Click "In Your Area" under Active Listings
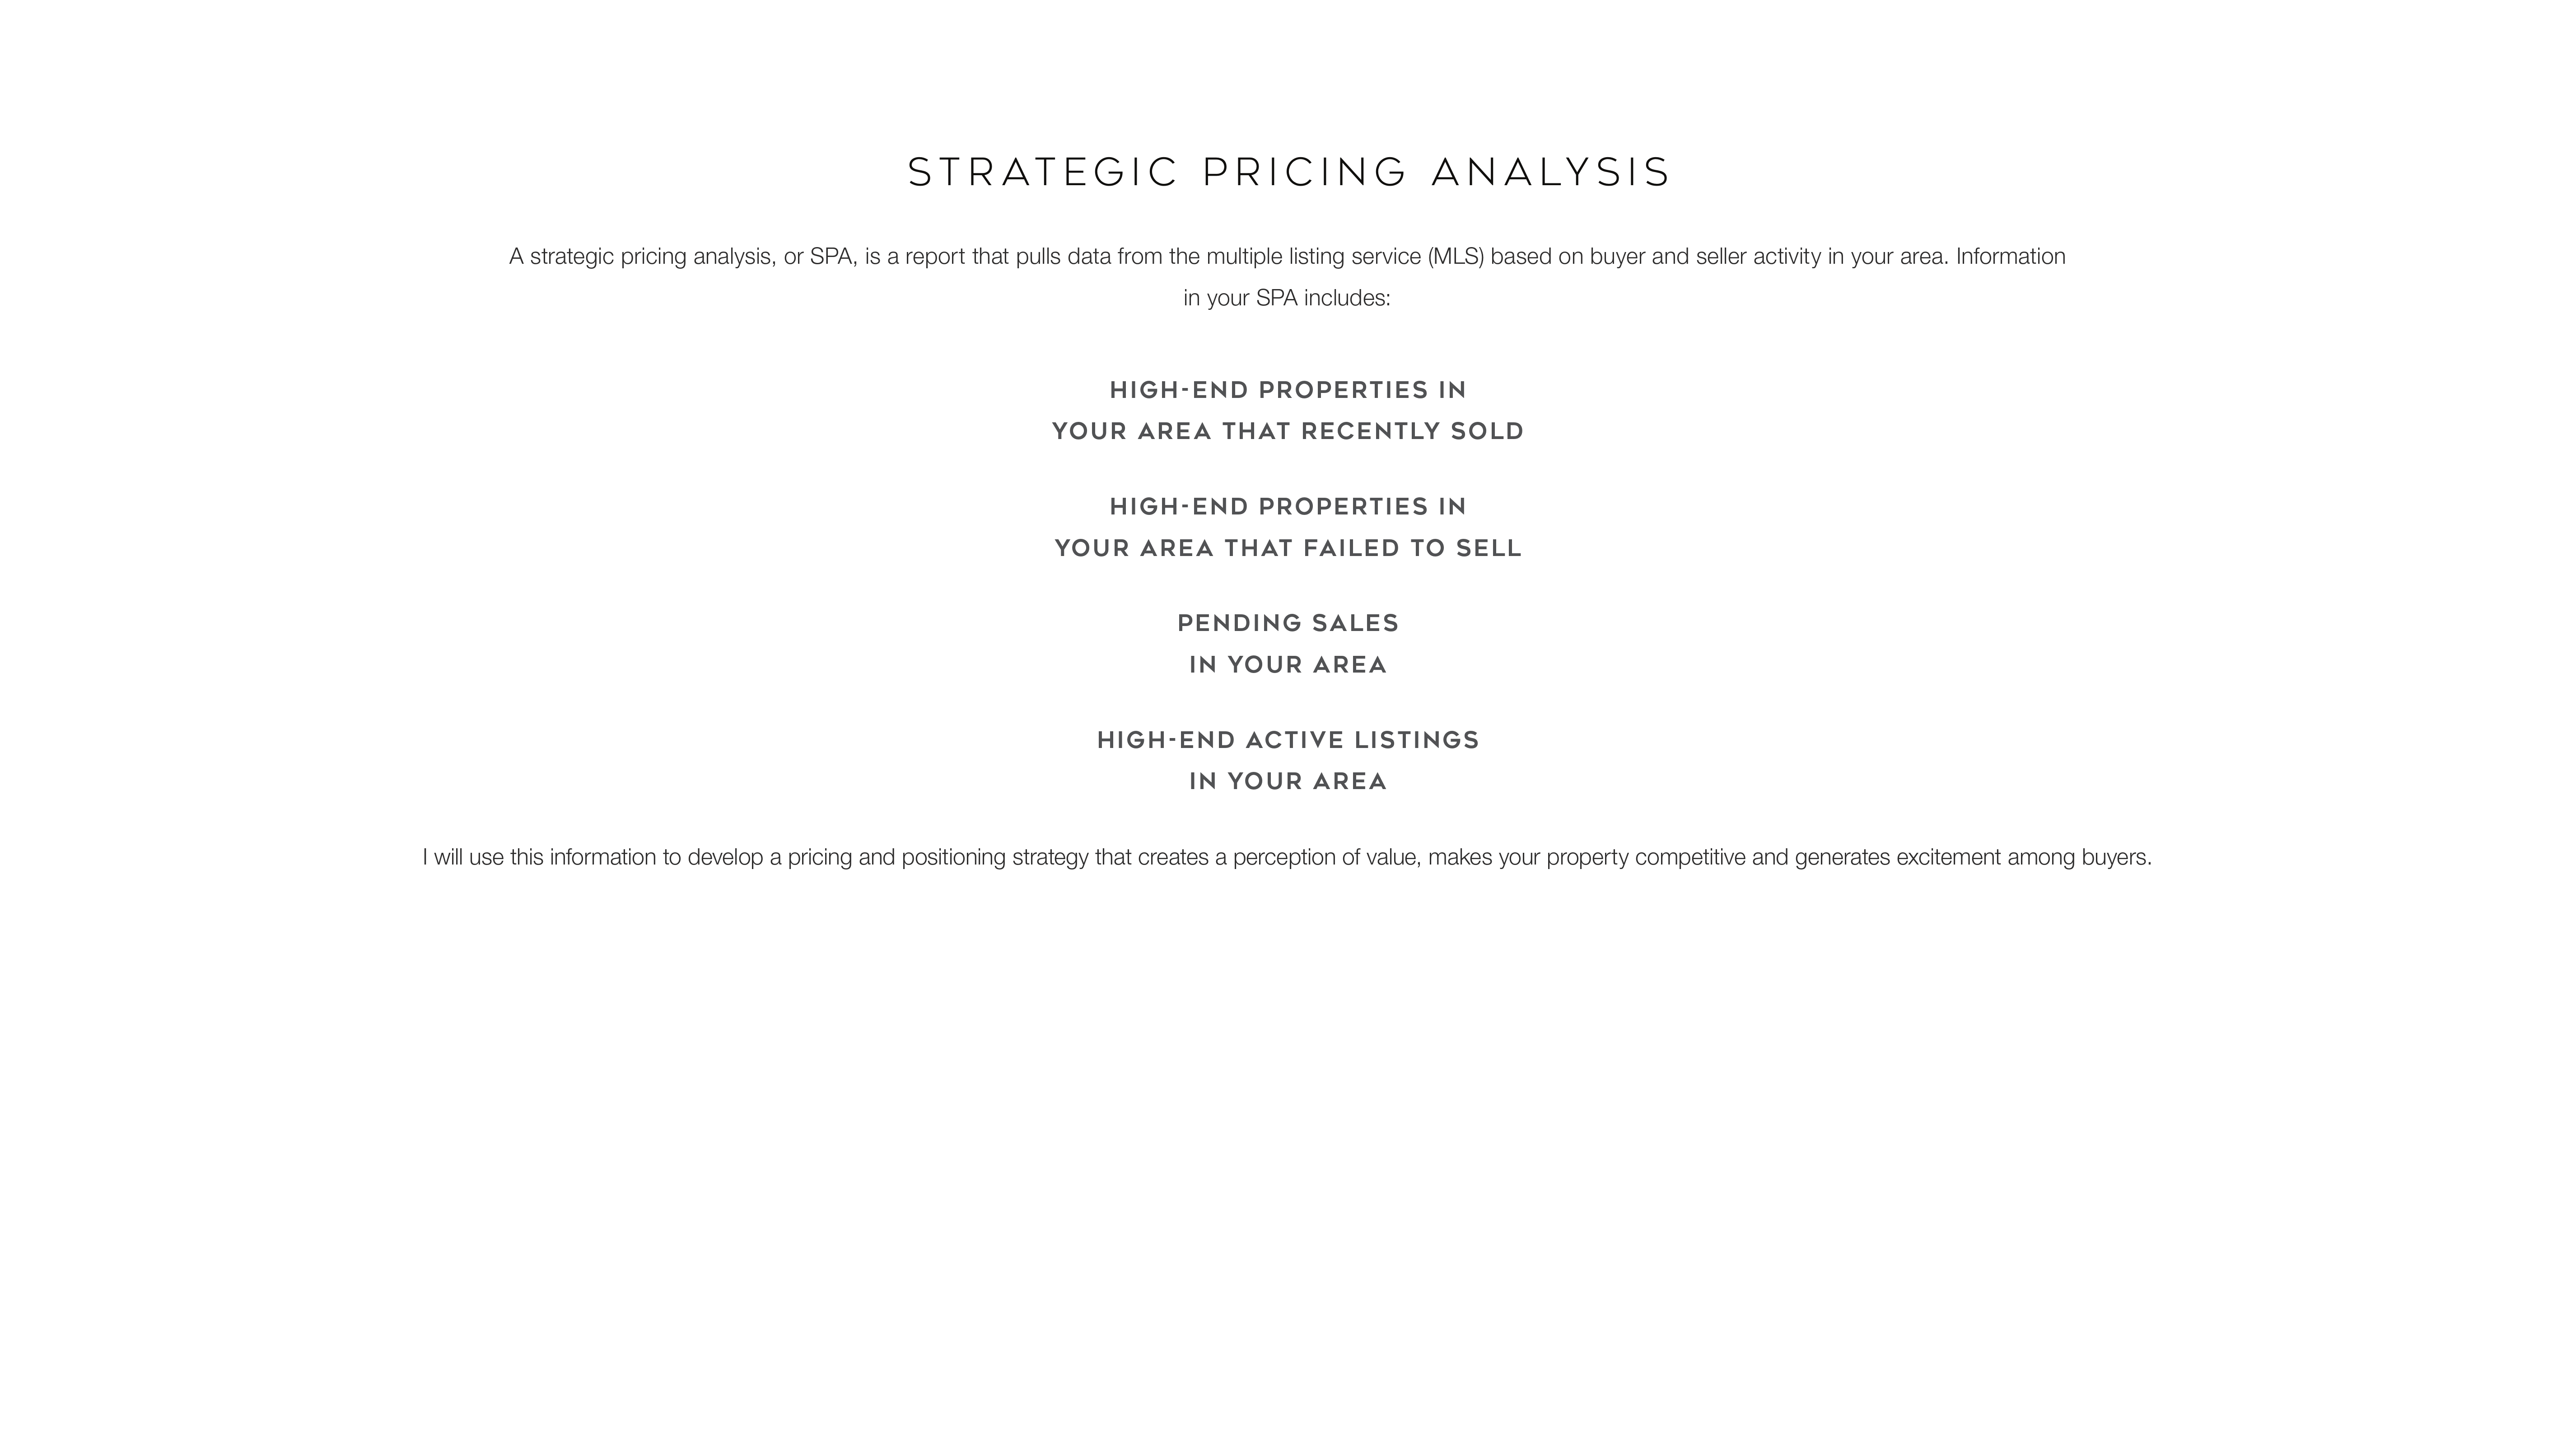This screenshot has width=2576, height=1449. pos(1288,782)
